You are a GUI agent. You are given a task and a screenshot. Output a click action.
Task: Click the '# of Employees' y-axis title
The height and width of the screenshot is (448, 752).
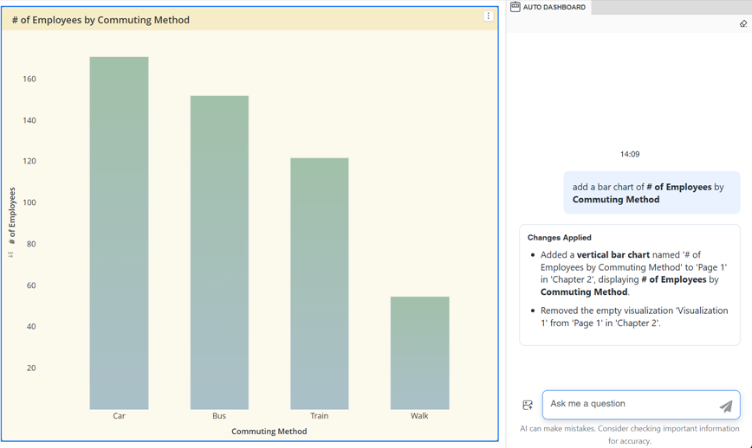12,216
